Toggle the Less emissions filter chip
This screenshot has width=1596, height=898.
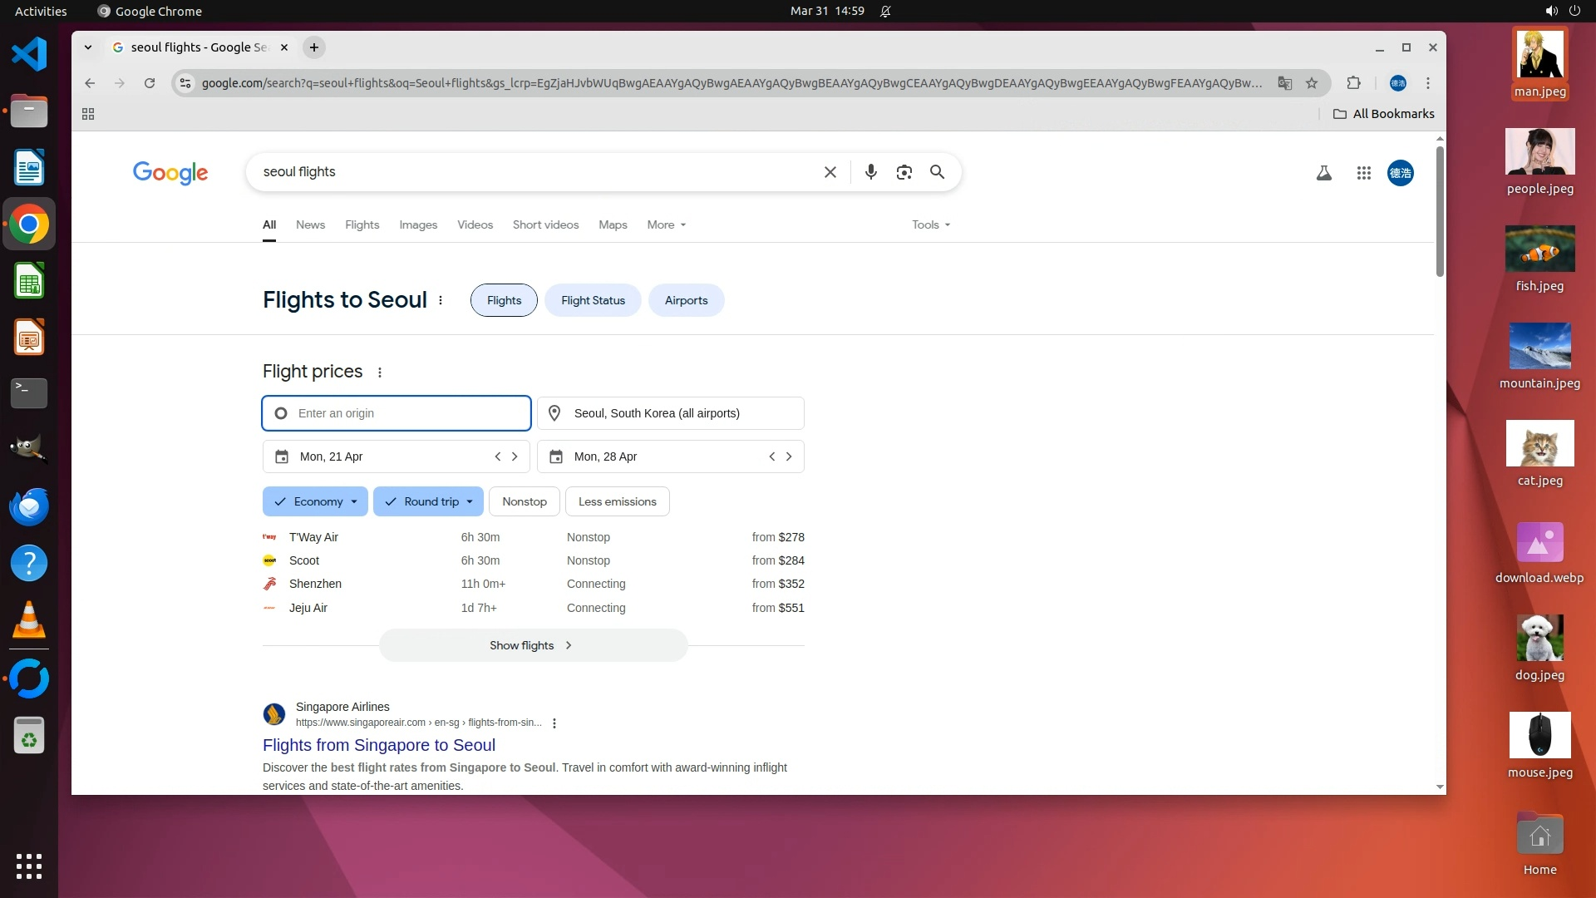pos(617,501)
